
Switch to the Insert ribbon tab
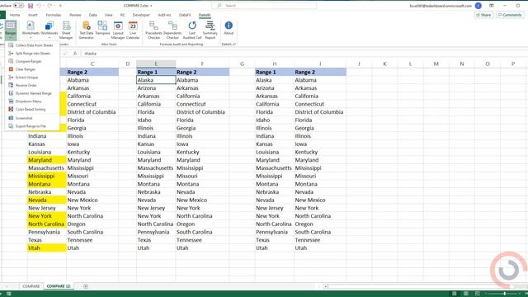33,15
